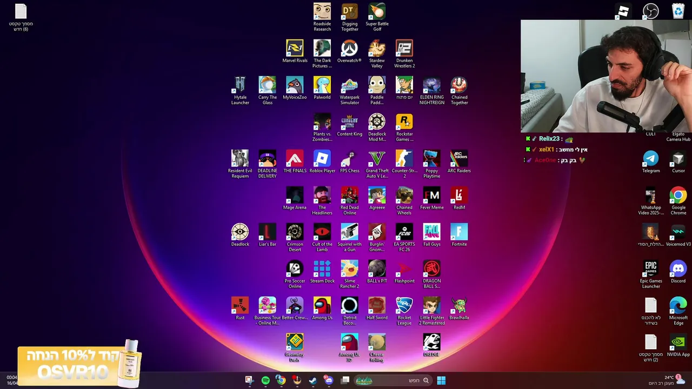692x389 pixels.
Task: Launch Microsoft Edge desktop icon
Action: tap(678, 311)
